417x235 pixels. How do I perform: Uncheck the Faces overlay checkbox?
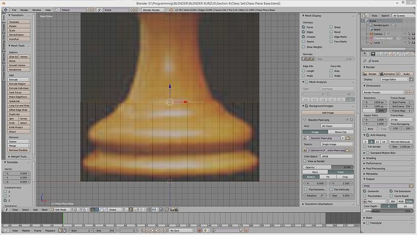pyautogui.click(x=303, y=27)
